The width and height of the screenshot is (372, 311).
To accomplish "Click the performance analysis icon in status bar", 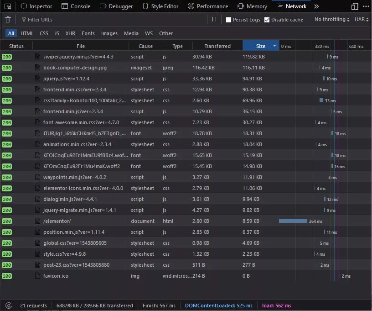I will 8,306.
